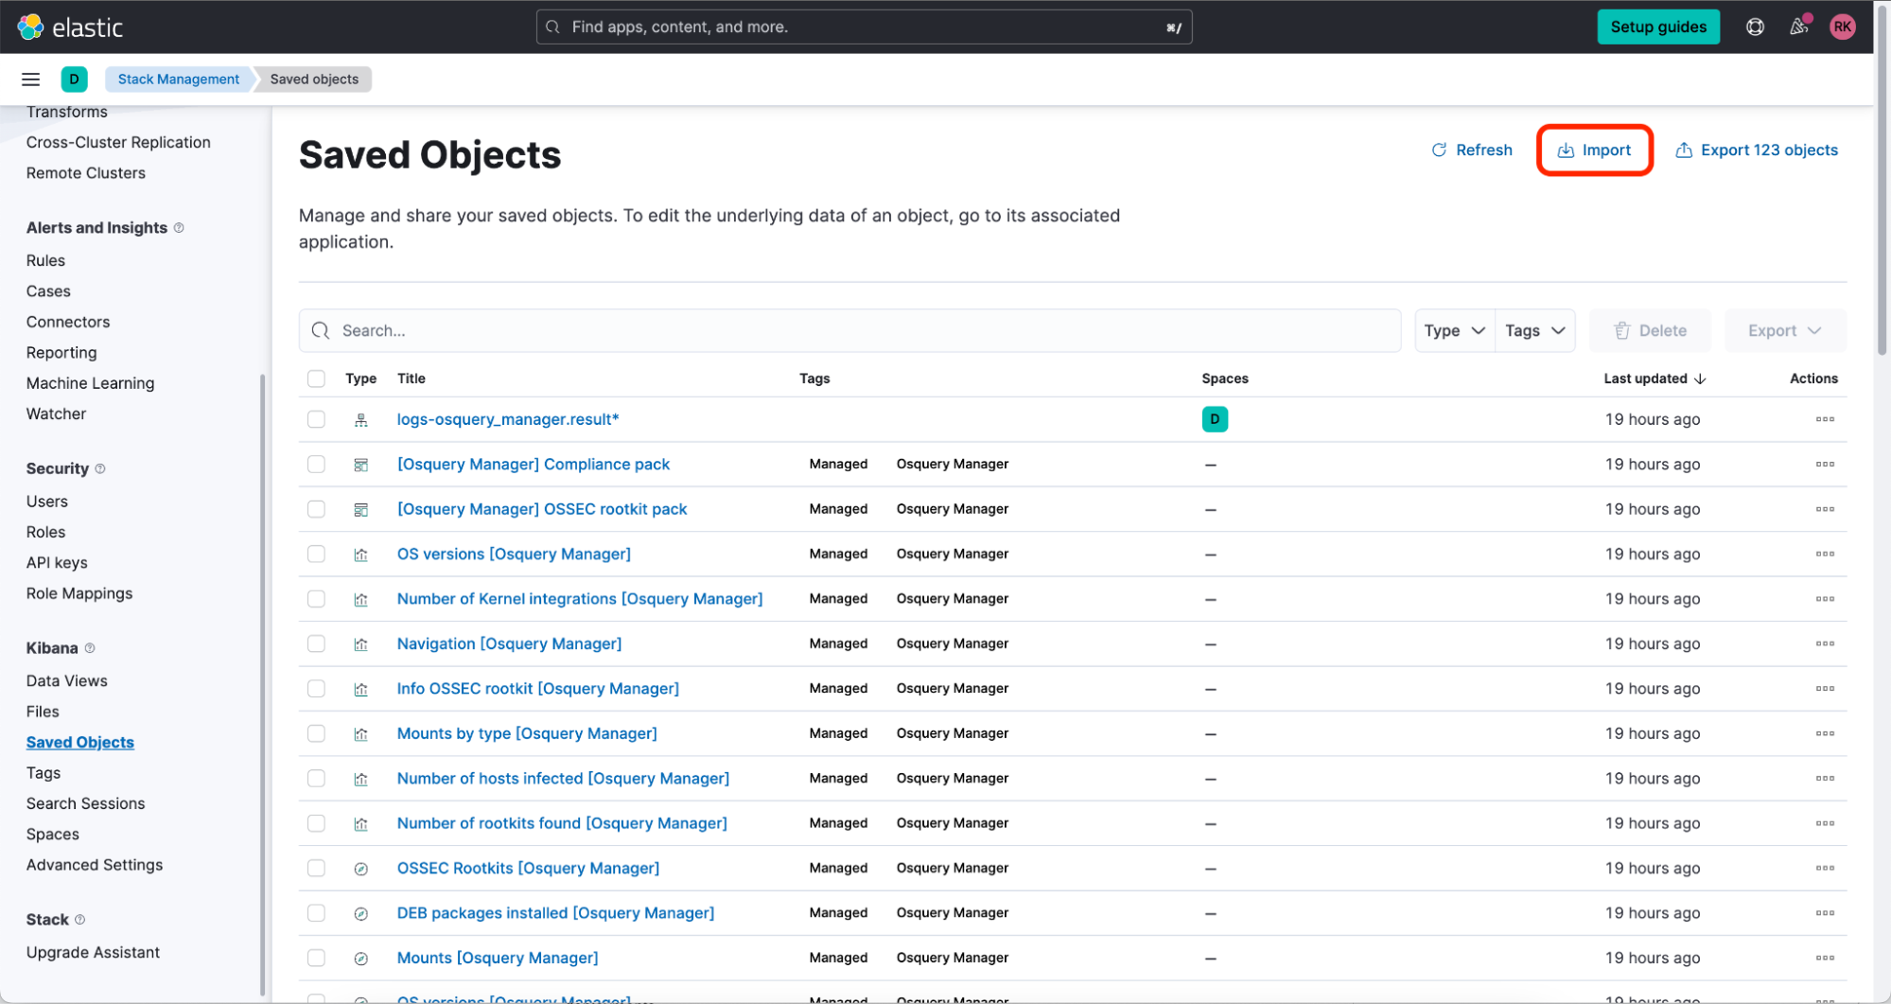Open Number of hosts infected [Osquery Manager] link
This screenshot has width=1891, height=1004.
[563, 779]
